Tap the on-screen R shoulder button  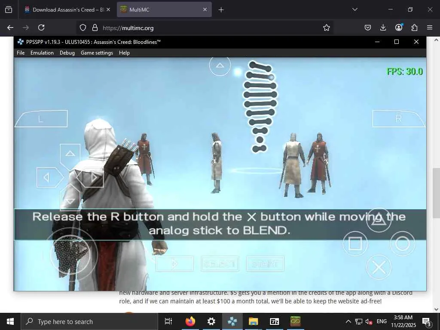(398, 119)
